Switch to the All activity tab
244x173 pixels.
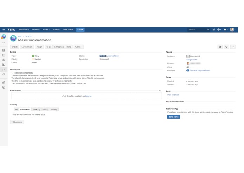pyautogui.click(x=17, y=109)
